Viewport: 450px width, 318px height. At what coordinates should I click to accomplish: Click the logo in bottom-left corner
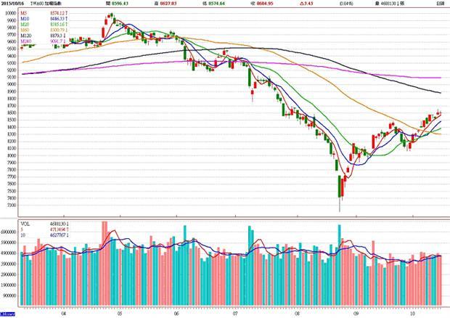[x=7, y=314]
